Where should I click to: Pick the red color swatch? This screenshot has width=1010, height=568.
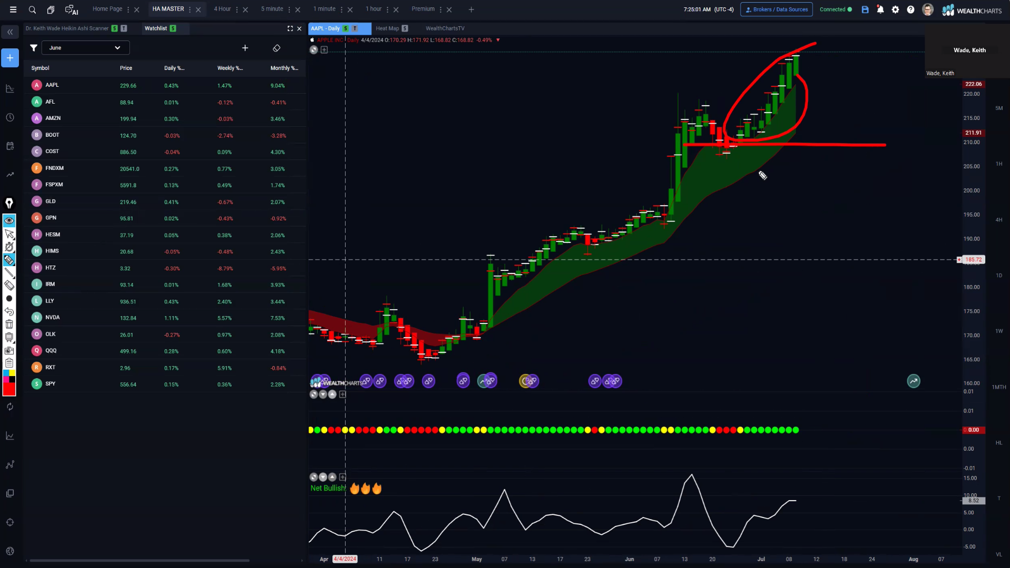tap(9, 389)
